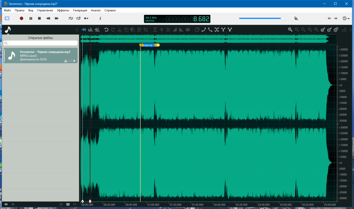Stop playback using the square Stop button

39,18
